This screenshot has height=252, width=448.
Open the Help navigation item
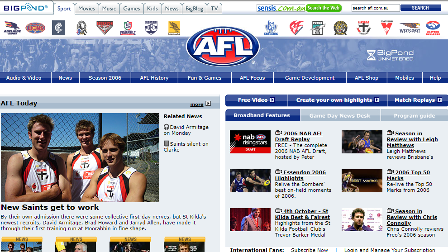click(435, 78)
